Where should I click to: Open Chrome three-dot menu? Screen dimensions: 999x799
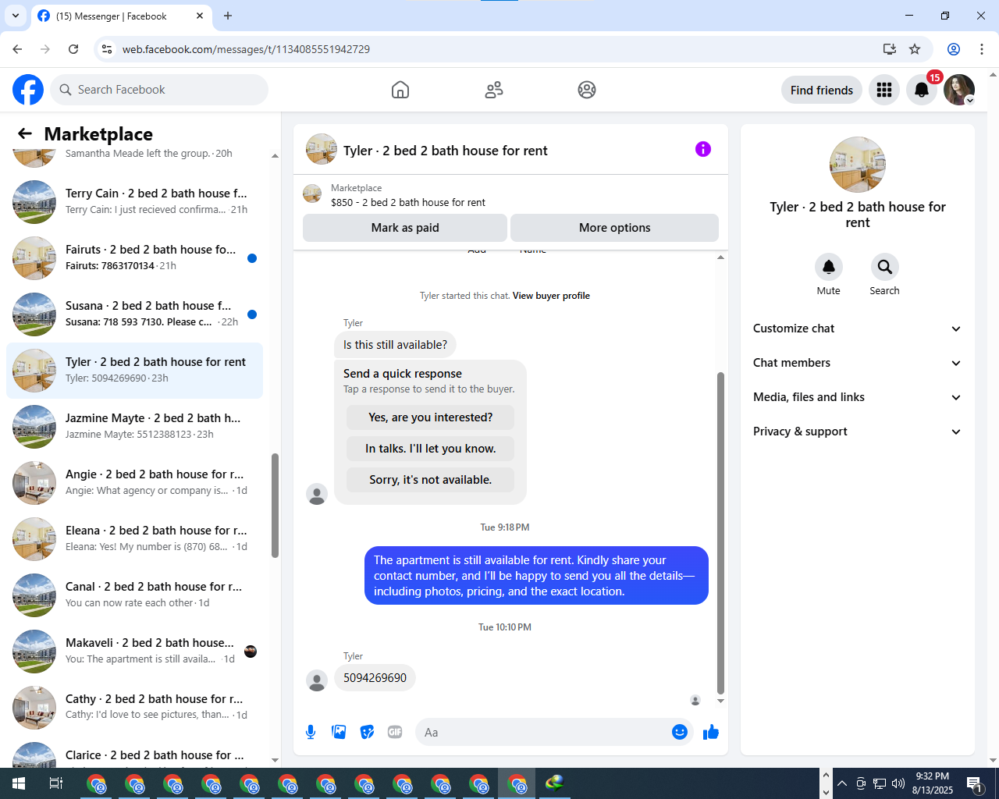982,49
